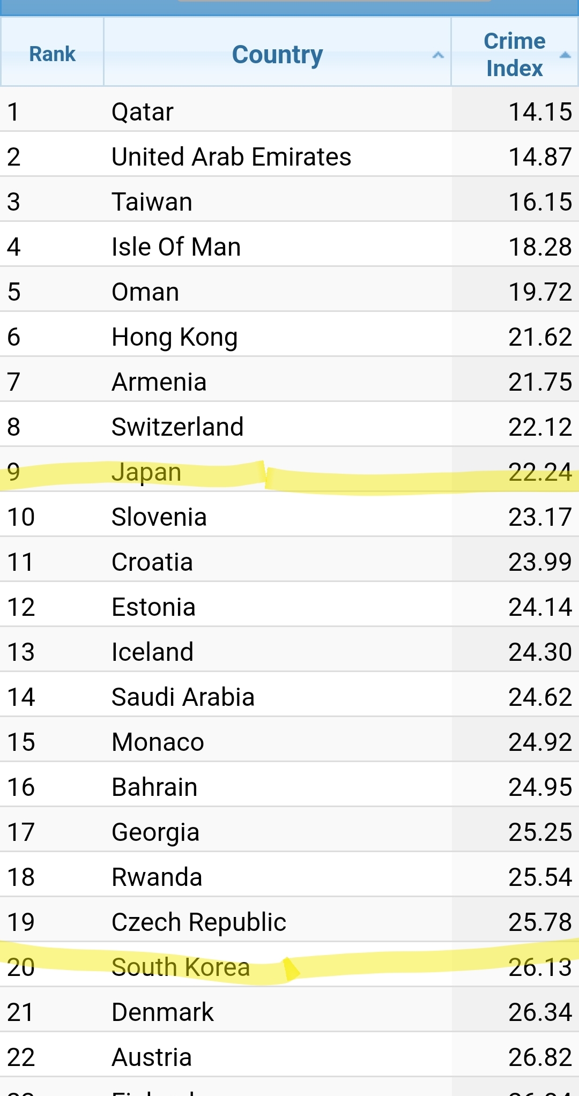The width and height of the screenshot is (579, 1096).
Task: Click South Korea's crime index 26.13
Action: (x=540, y=967)
